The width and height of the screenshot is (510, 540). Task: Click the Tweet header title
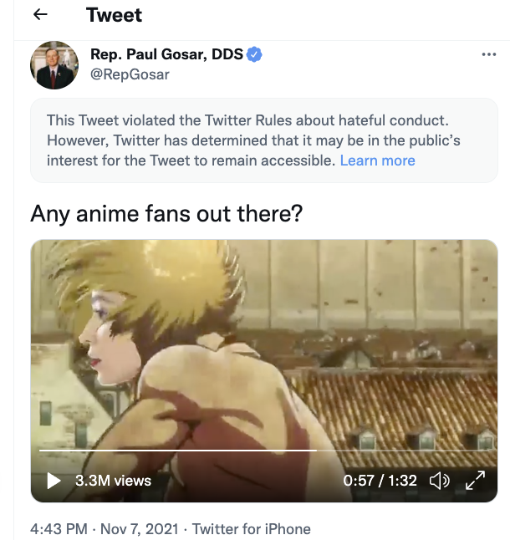coord(114,15)
